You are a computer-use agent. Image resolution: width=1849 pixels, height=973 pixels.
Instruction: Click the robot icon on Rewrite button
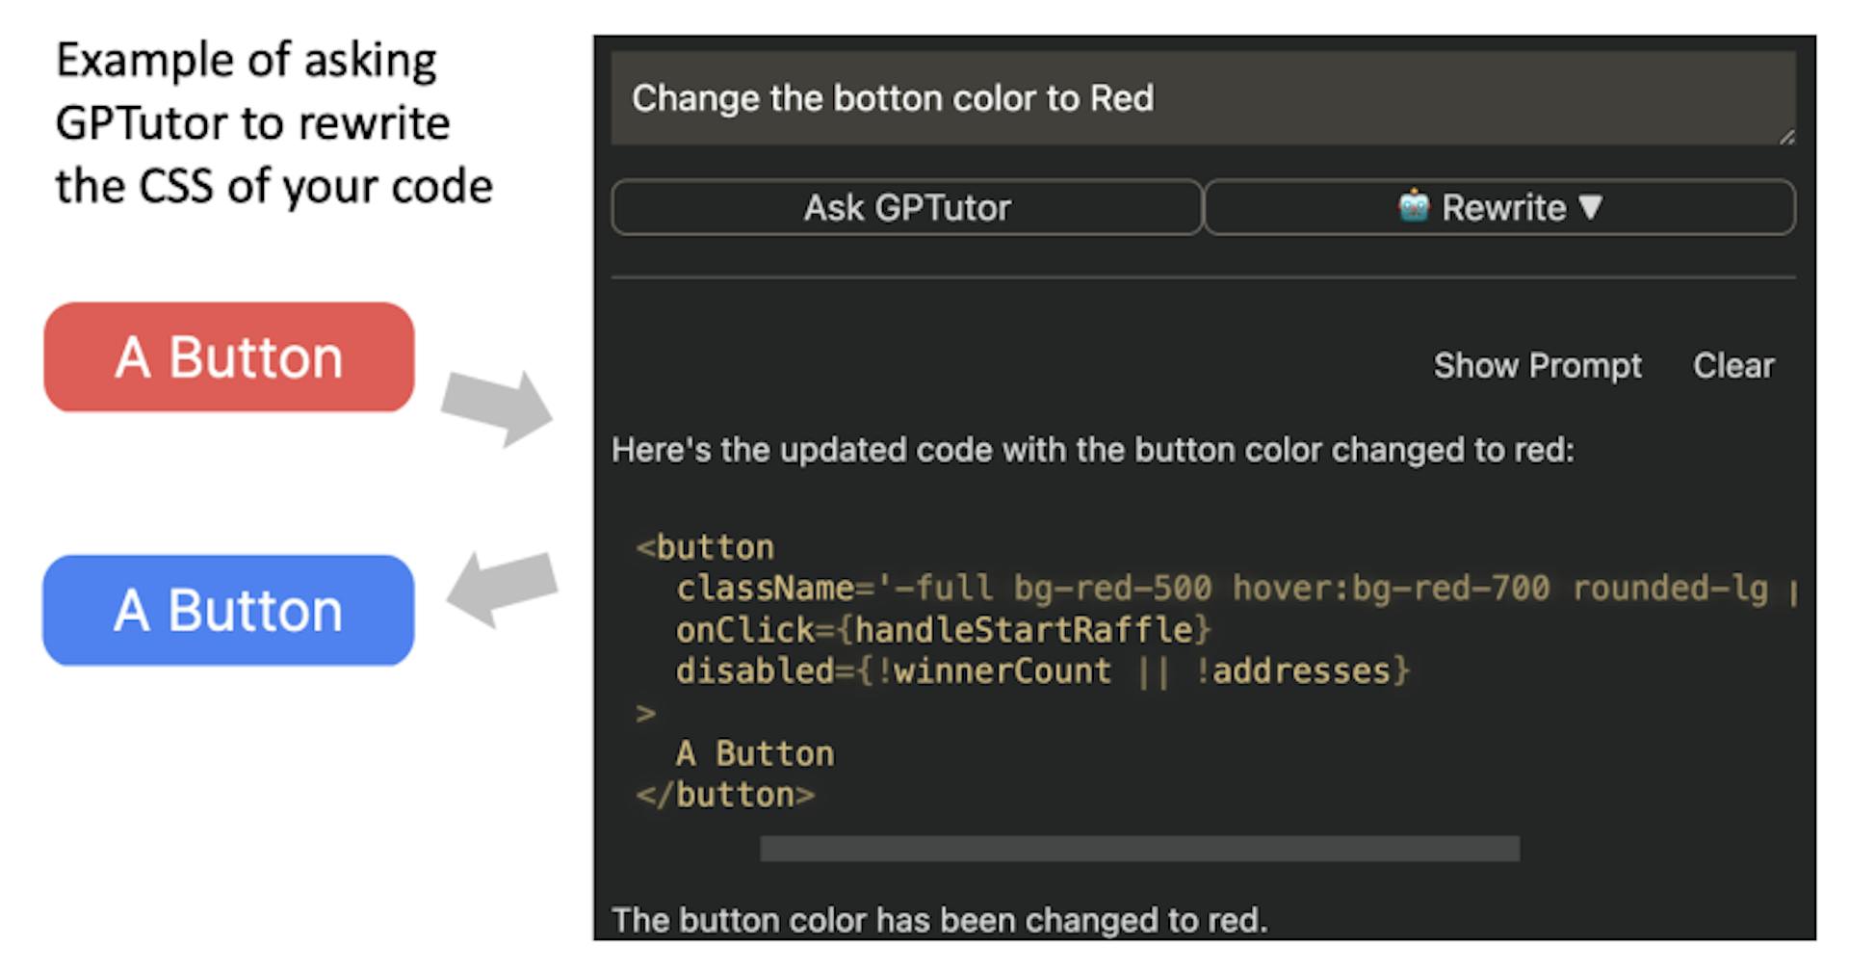click(x=1413, y=206)
